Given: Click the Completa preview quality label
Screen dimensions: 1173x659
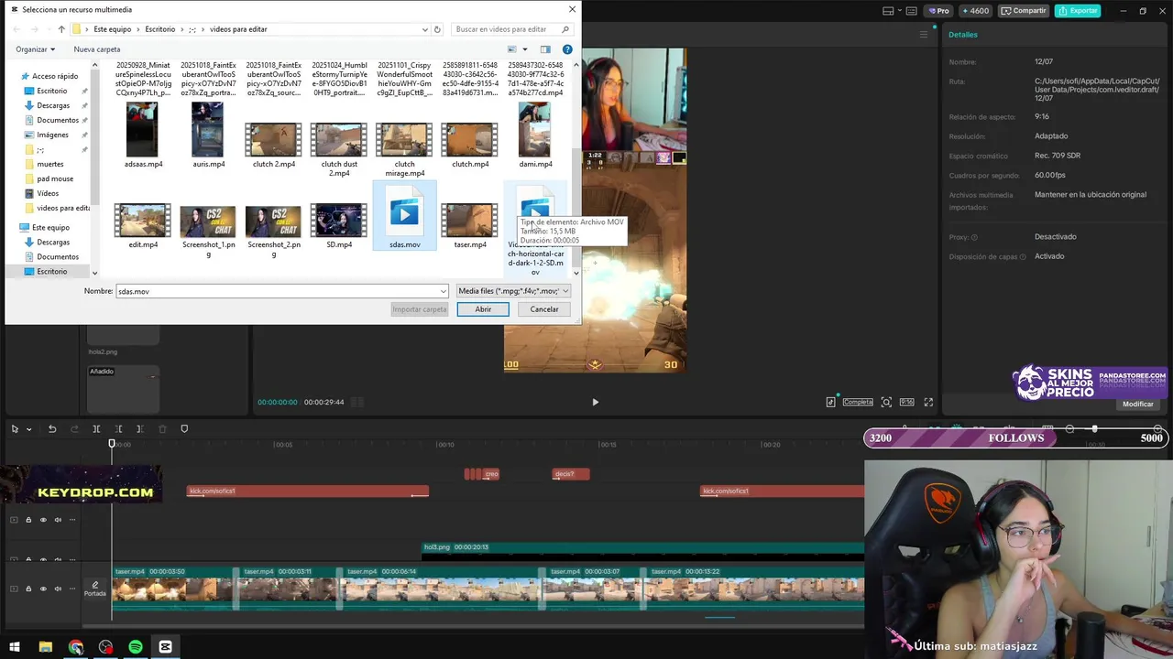Looking at the screenshot, I should 858,402.
